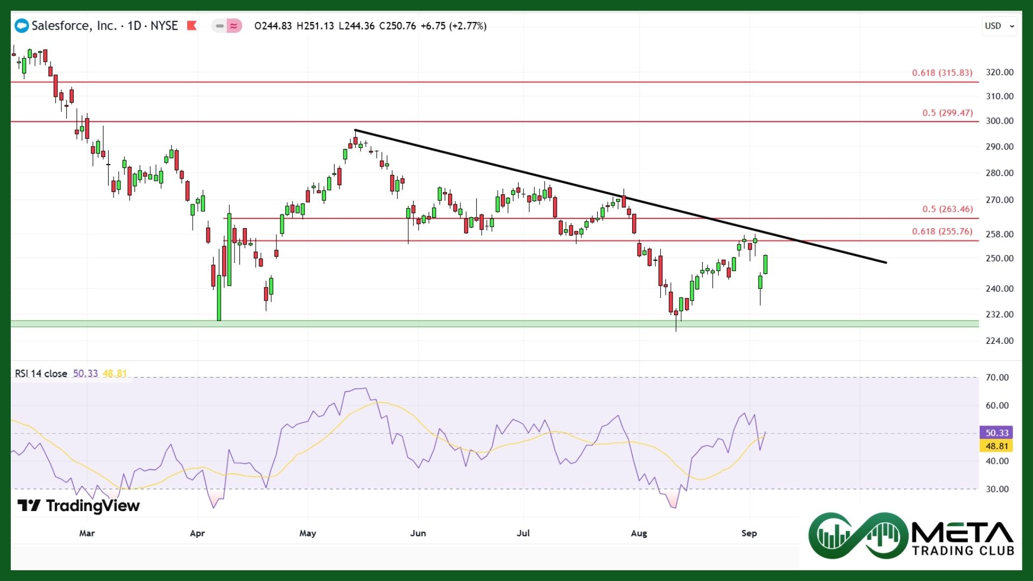The width and height of the screenshot is (1033, 581).
Task: Click the 300.00 price scale label
Action: pos(999,121)
